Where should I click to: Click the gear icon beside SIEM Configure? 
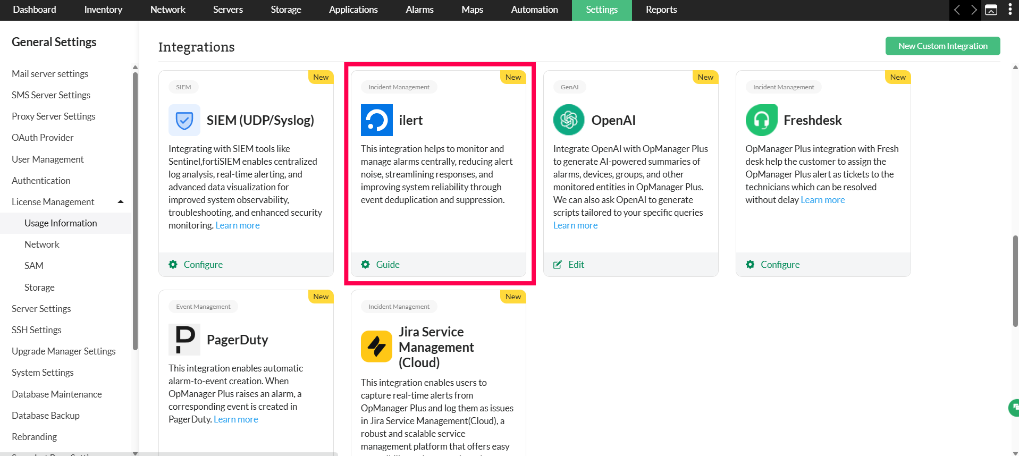click(173, 265)
